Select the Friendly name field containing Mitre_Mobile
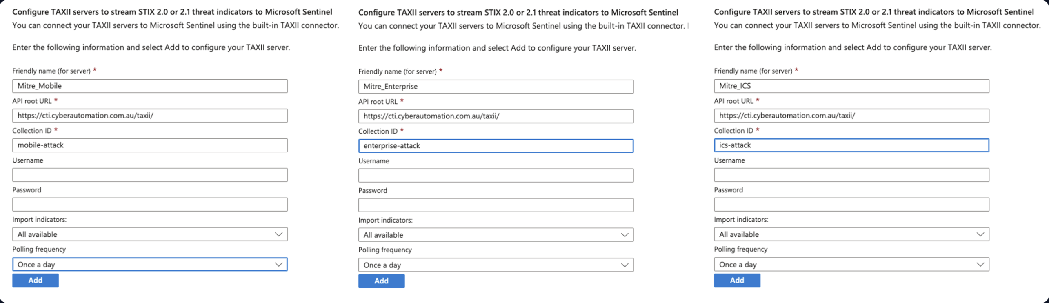 150,86
